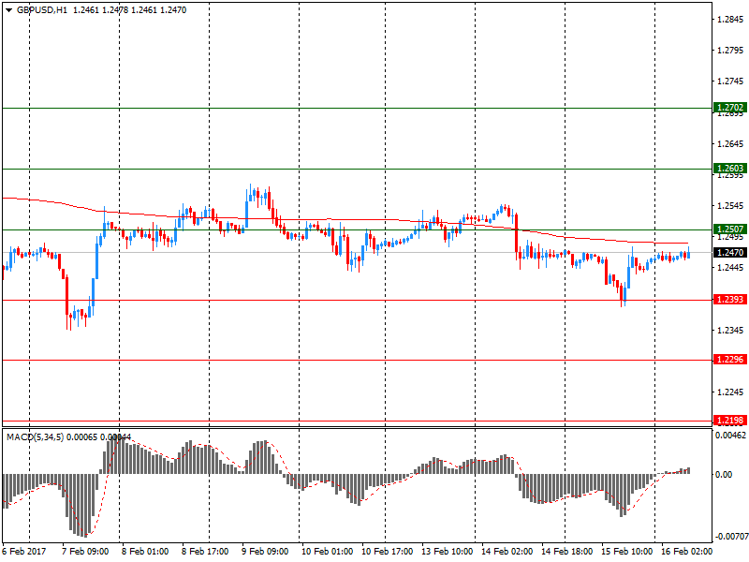Click the chart menu triangle beside GBPUSD,H1

tap(8, 10)
